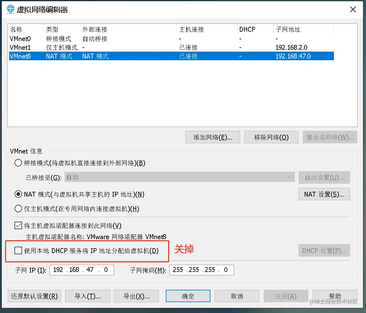Image resolution: width=366 pixels, height=313 pixels.
Task: Toggle the 使用本地 DHCP 服务 checkbox
Action: pyautogui.click(x=18, y=251)
